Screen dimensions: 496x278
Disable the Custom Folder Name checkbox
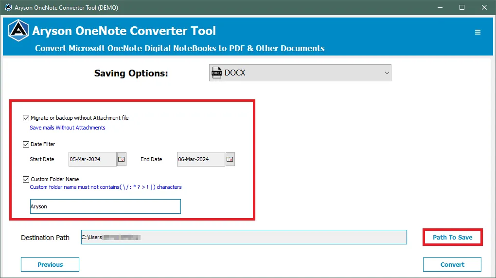click(x=26, y=180)
